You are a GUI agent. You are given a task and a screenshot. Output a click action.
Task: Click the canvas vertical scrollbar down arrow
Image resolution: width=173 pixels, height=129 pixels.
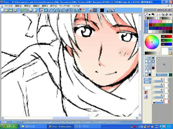coord(140,115)
